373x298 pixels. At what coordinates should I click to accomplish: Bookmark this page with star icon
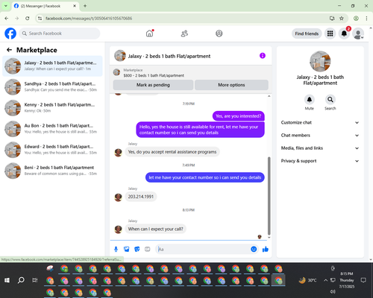[342, 18]
